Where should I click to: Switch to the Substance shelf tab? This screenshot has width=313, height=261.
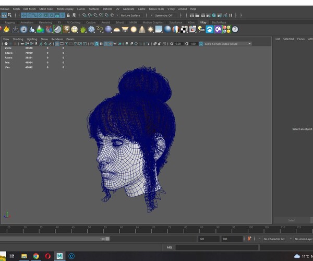[x=176, y=22]
